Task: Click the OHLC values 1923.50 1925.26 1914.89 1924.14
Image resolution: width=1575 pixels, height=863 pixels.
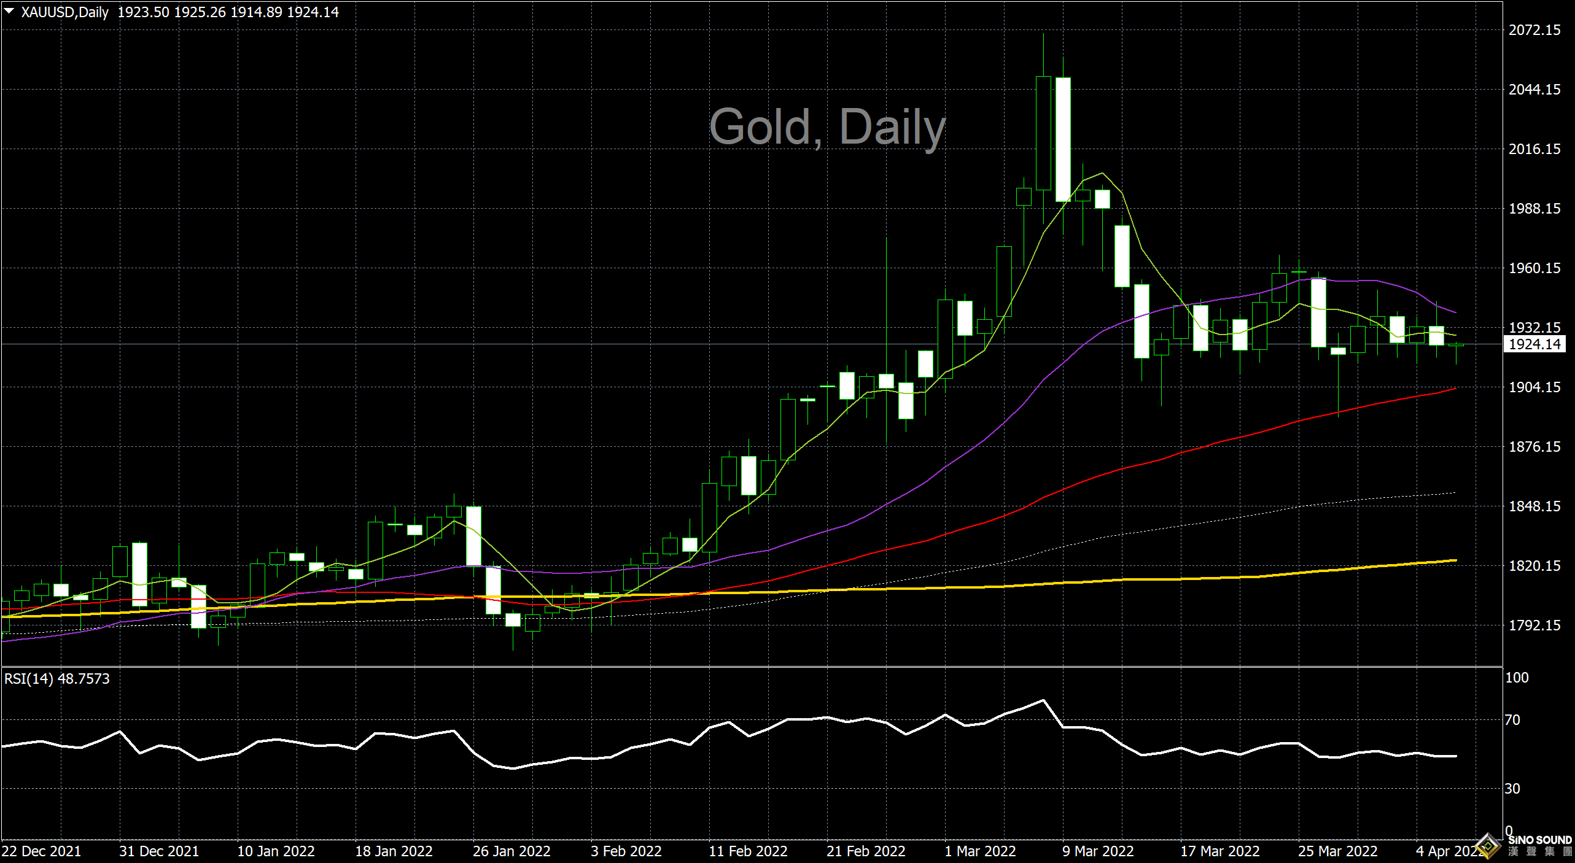Action: click(228, 12)
